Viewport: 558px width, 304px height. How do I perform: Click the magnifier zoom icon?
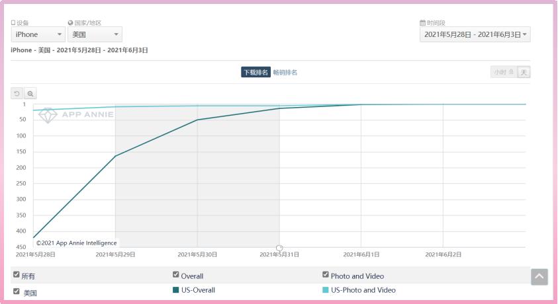[x=30, y=94]
